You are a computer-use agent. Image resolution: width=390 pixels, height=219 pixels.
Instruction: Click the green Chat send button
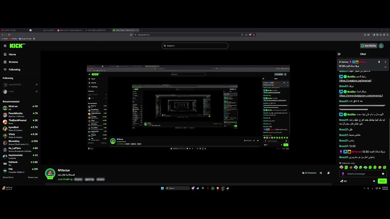click(382, 181)
